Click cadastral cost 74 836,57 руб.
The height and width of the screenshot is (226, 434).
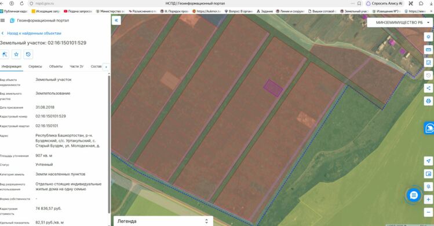coord(49,209)
